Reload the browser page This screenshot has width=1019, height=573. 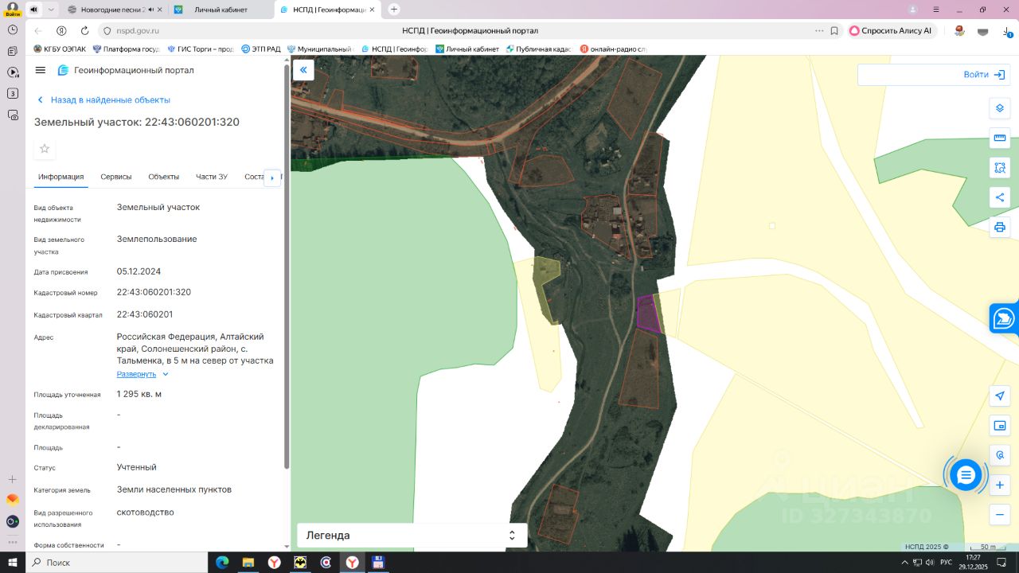point(84,31)
